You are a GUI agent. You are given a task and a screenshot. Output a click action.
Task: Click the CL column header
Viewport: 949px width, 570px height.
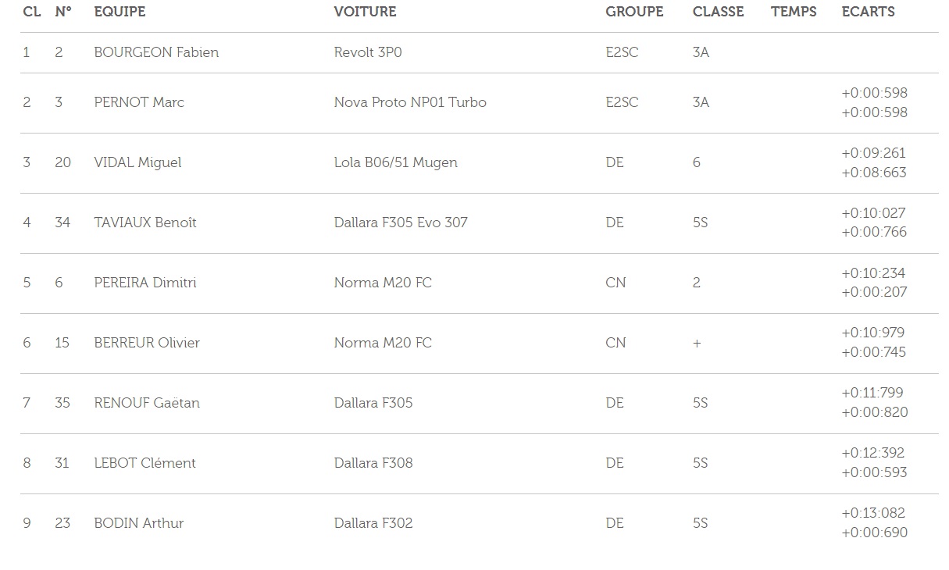pyautogui.click(x=32, y=12)
